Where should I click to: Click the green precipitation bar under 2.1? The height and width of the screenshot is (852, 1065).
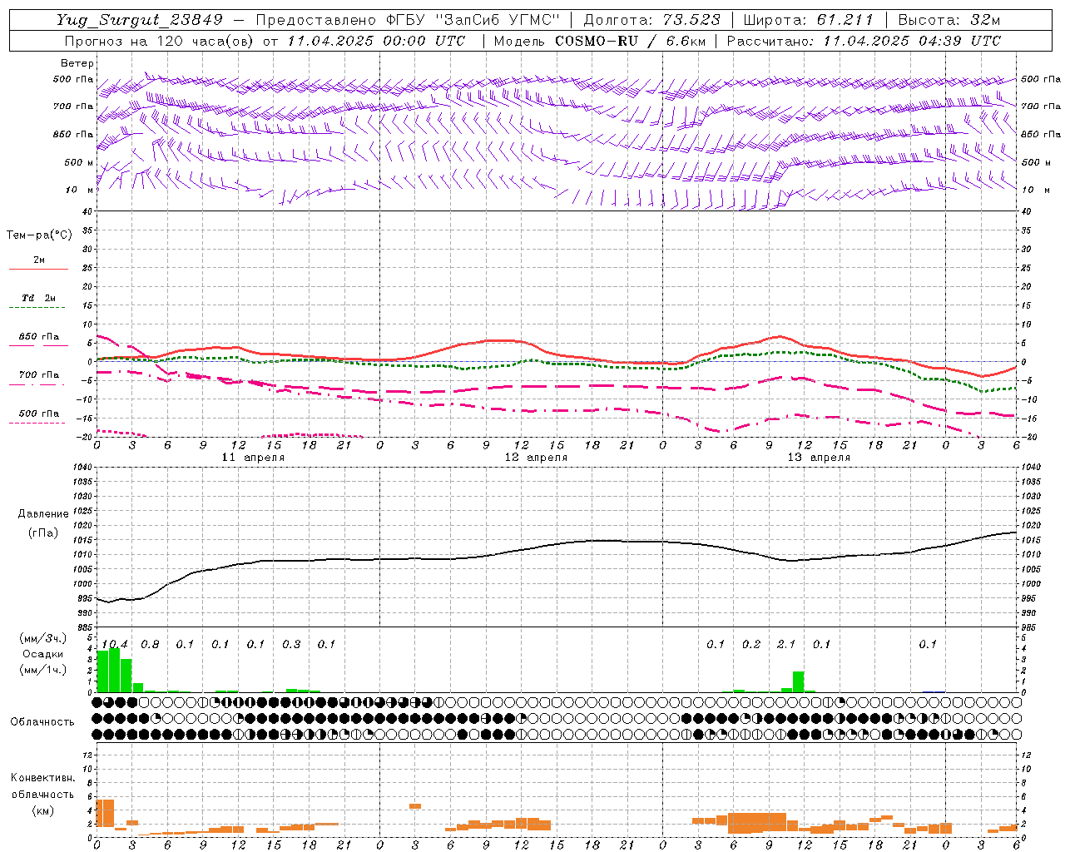[798, 681]
